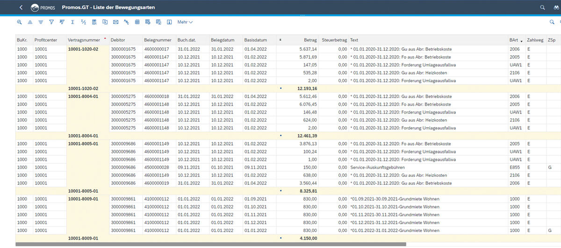561x248 pixels.
Task: Send the list via the mail envelope icon
Action: click(115, 22)
